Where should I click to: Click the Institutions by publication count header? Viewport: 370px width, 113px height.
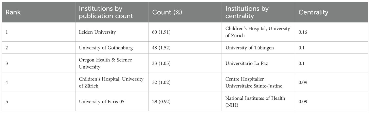(x=106, y=12)
